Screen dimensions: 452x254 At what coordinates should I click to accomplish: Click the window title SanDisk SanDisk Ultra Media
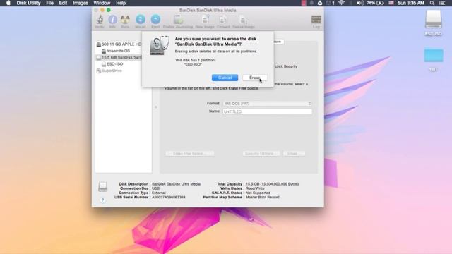coord(208,10)
